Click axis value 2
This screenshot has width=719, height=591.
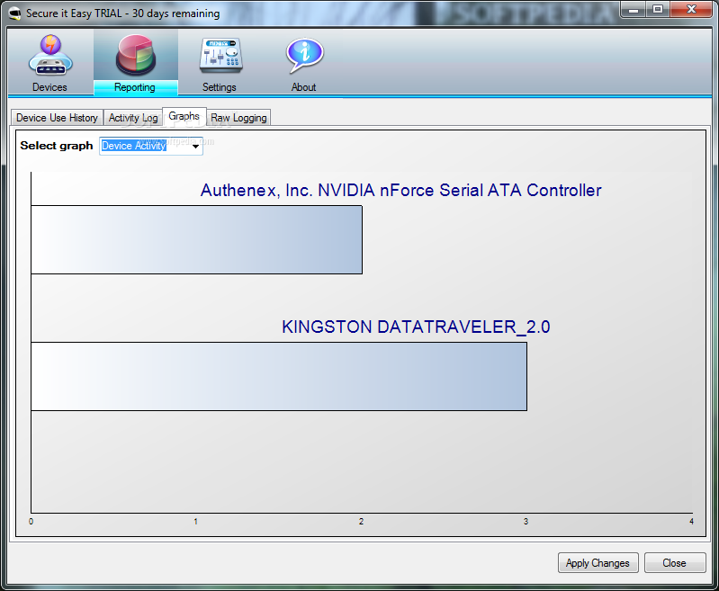click(362, 522)
